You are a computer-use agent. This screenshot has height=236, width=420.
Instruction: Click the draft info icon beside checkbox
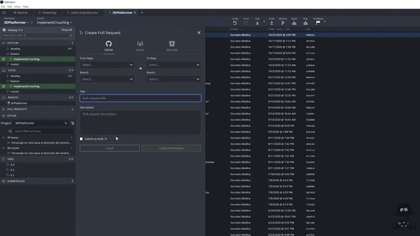pyautogui.click(x=106, y=139)
